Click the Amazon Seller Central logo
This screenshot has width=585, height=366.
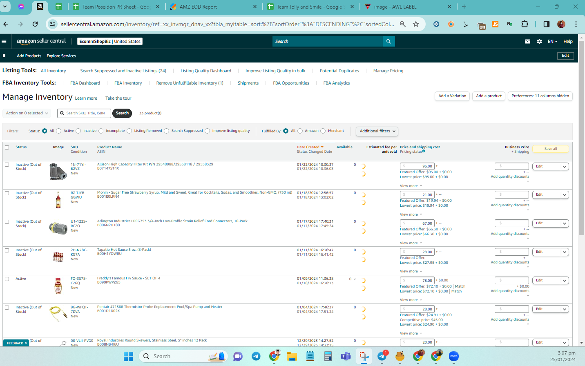(41, 41)
